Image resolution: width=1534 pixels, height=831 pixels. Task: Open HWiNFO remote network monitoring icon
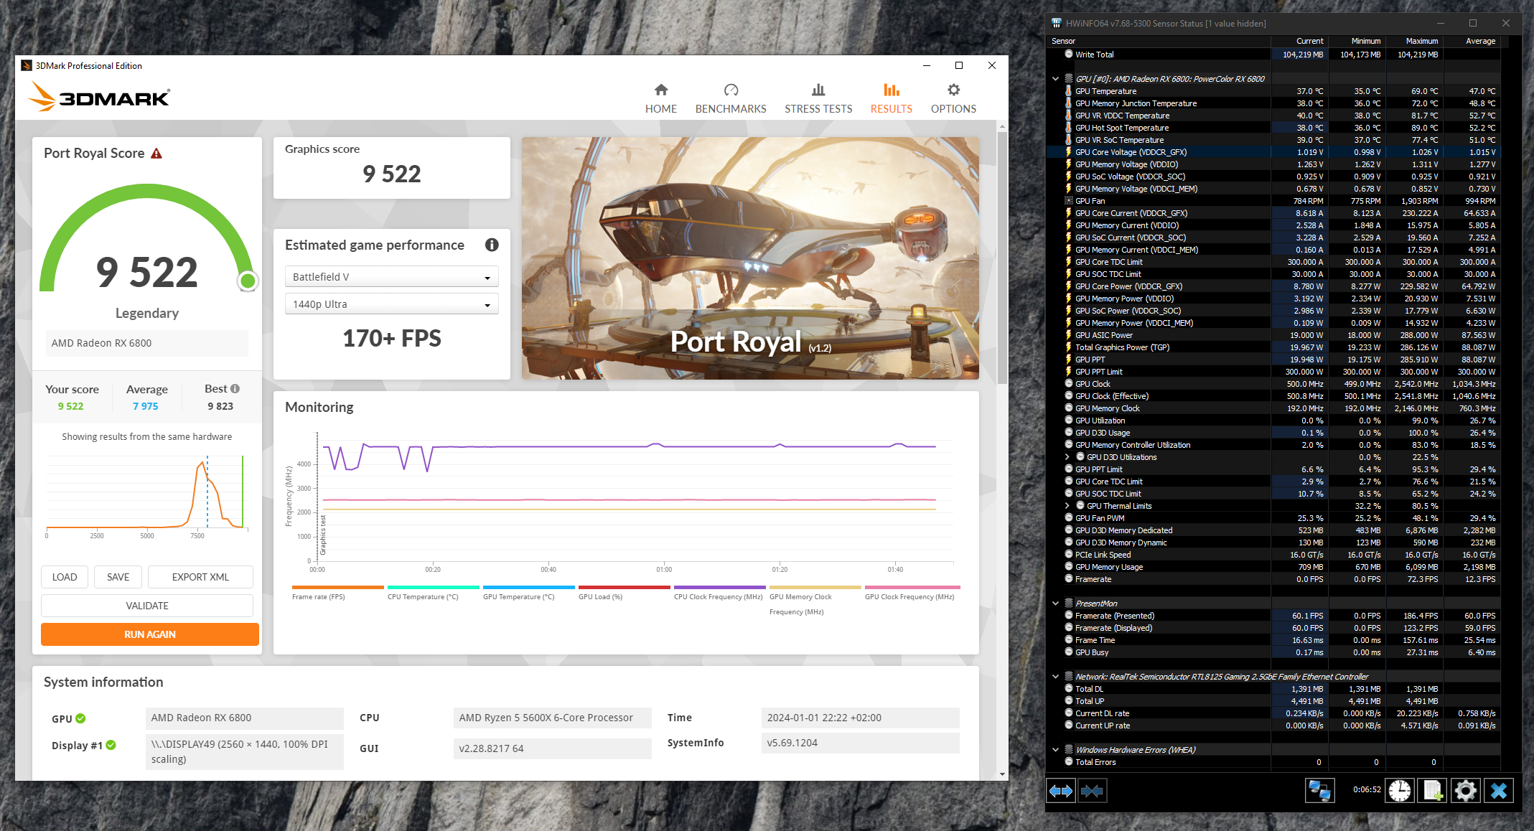click(x=1319, y=791)
